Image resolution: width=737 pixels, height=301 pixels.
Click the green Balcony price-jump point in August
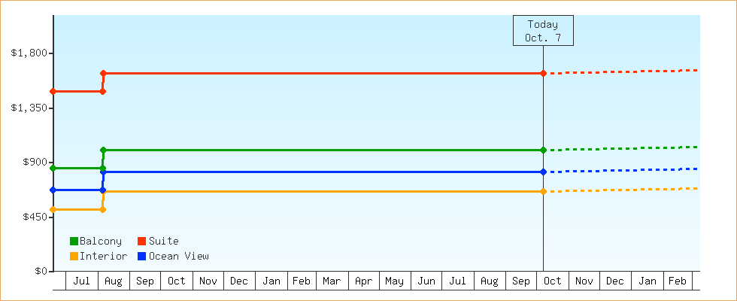tap(103, 150)
